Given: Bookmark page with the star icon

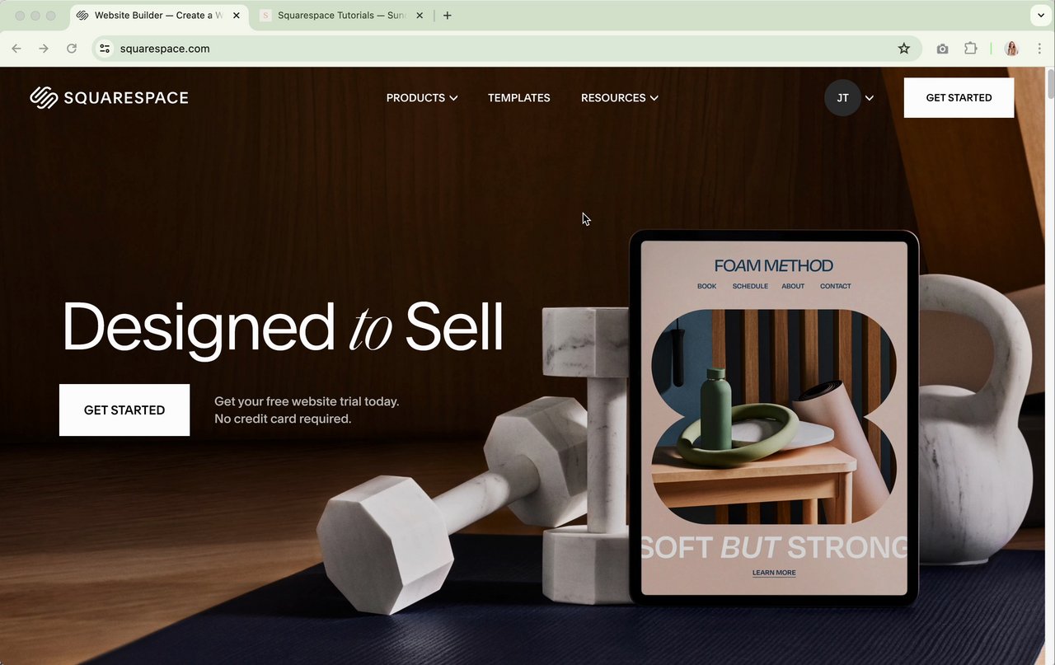Looking at the screenshot, I should [904, 49].
